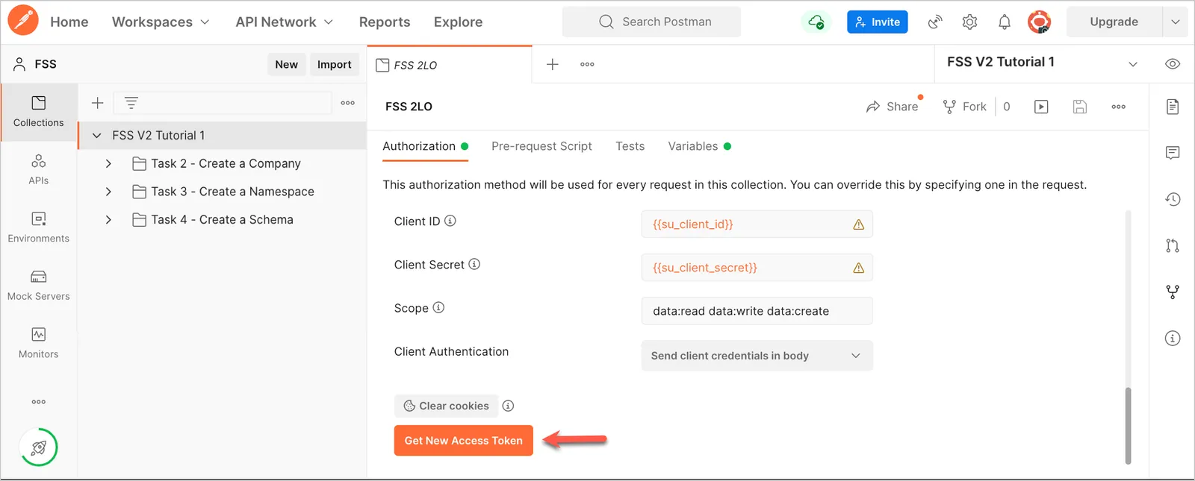The width and height of the screenshot is (1195, 481).
Task: Click the Fork button
Action: click(964, 107)
